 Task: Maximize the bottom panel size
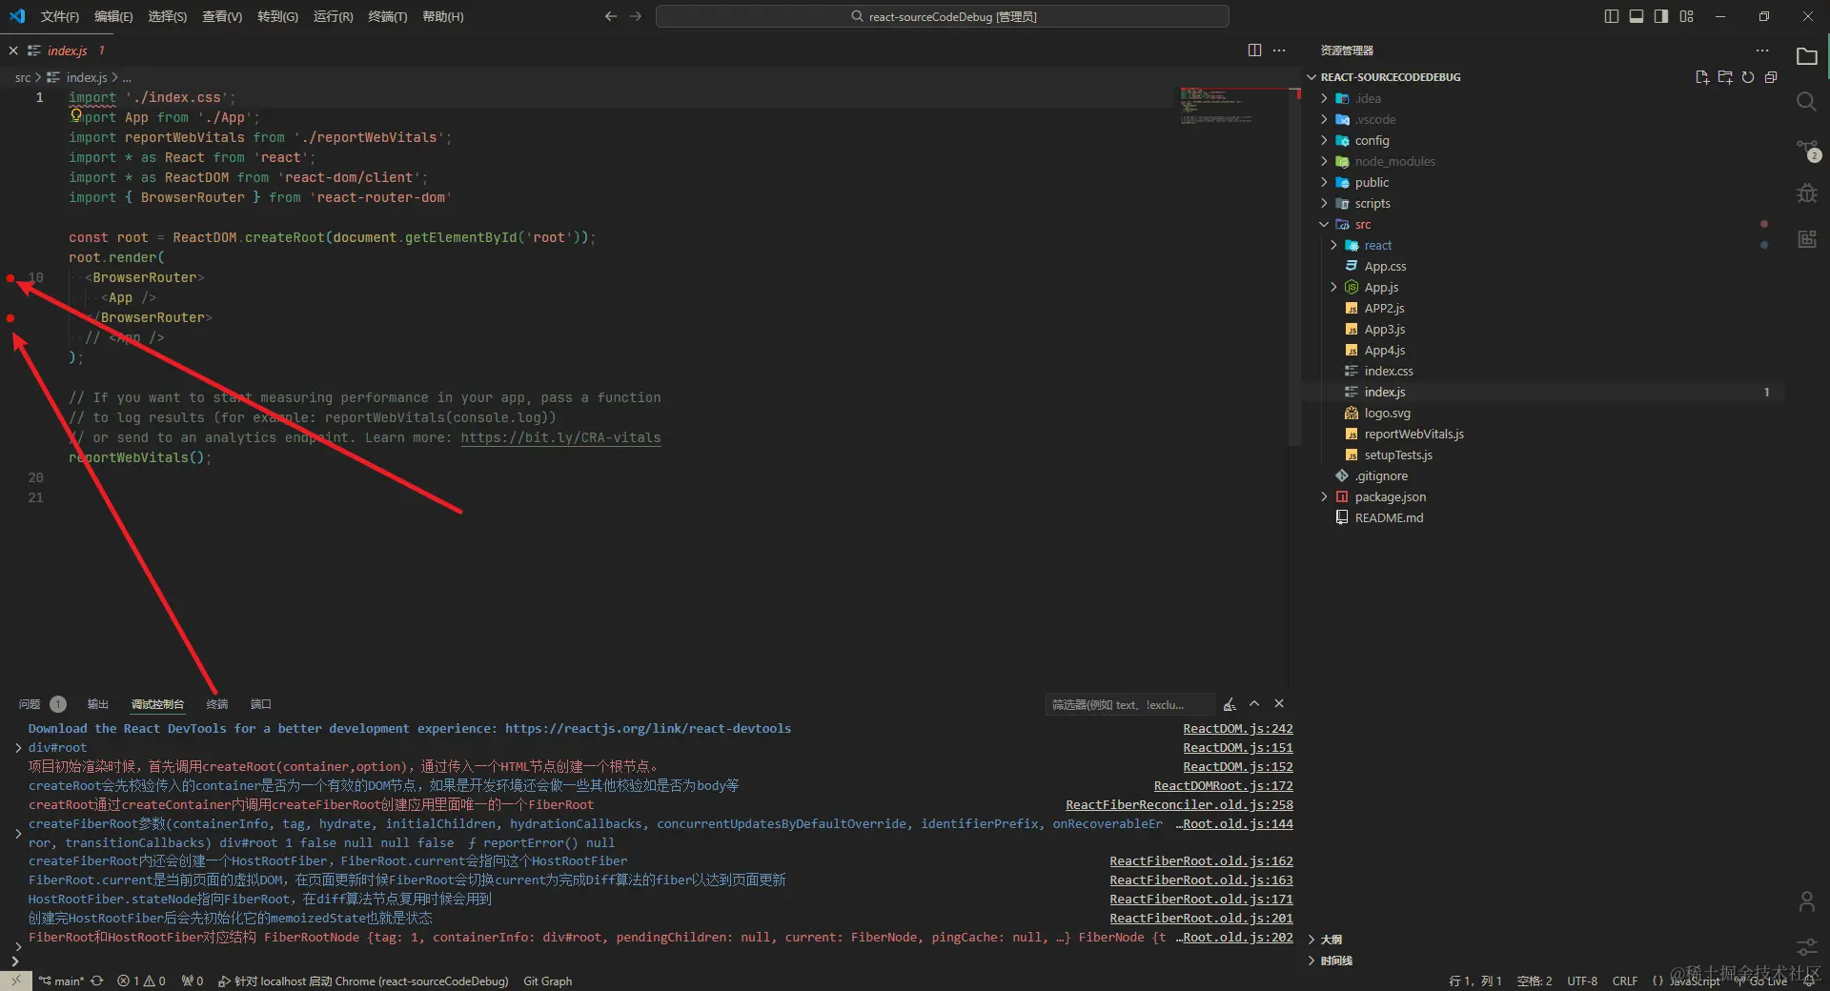pos(1254,704)
